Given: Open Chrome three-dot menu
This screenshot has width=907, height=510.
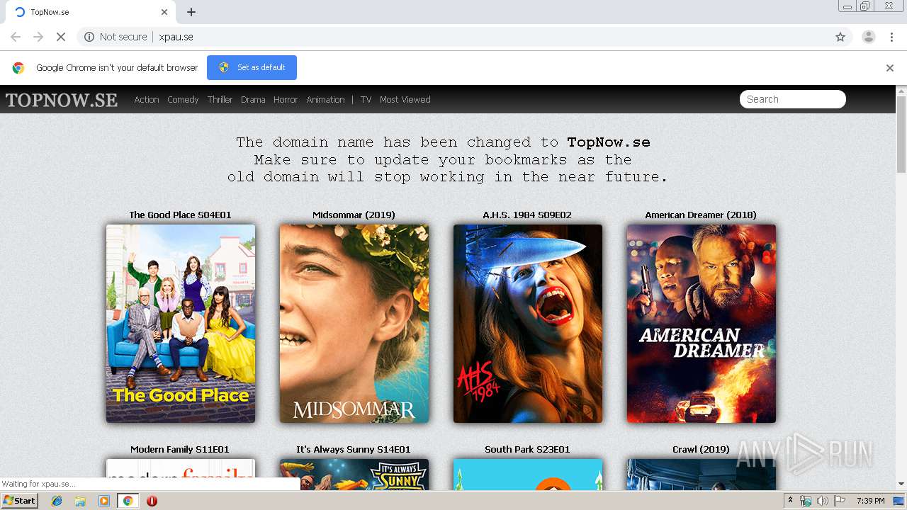Looking at the screenshot, I should point(892,37).
